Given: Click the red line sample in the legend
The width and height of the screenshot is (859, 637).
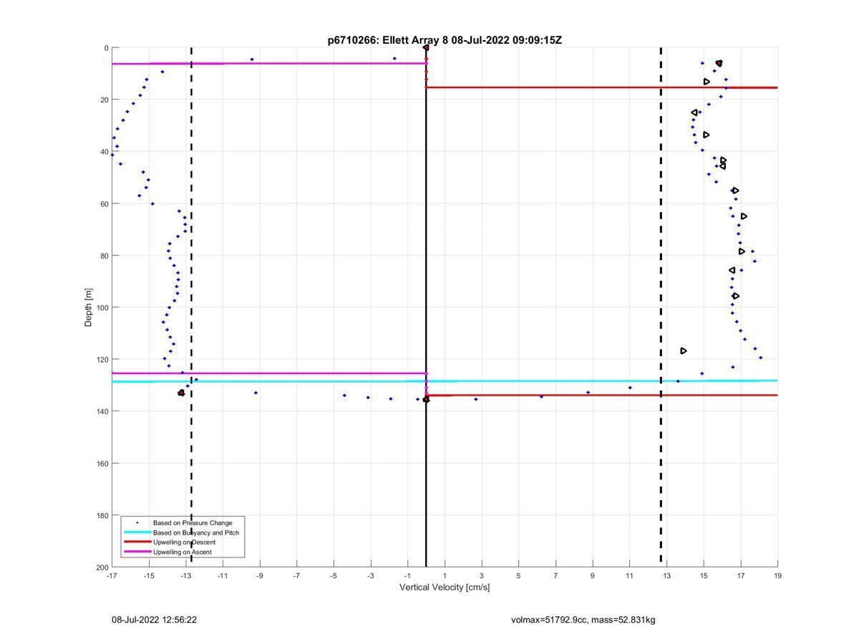Looking at the screenshot, I should click(137, 542).
